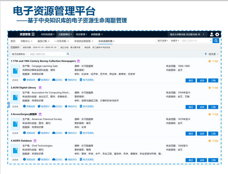Screen dimensions: 228x174
Task: Open 详细信息 for AGRIS Database
Action: tap(29, 159)
